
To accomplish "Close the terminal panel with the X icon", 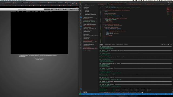I will pyautogui.click(x=172, y=44).
